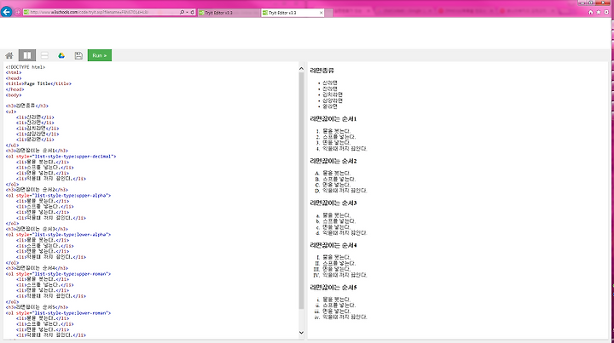Click result list item lettered capital A.

336,173
